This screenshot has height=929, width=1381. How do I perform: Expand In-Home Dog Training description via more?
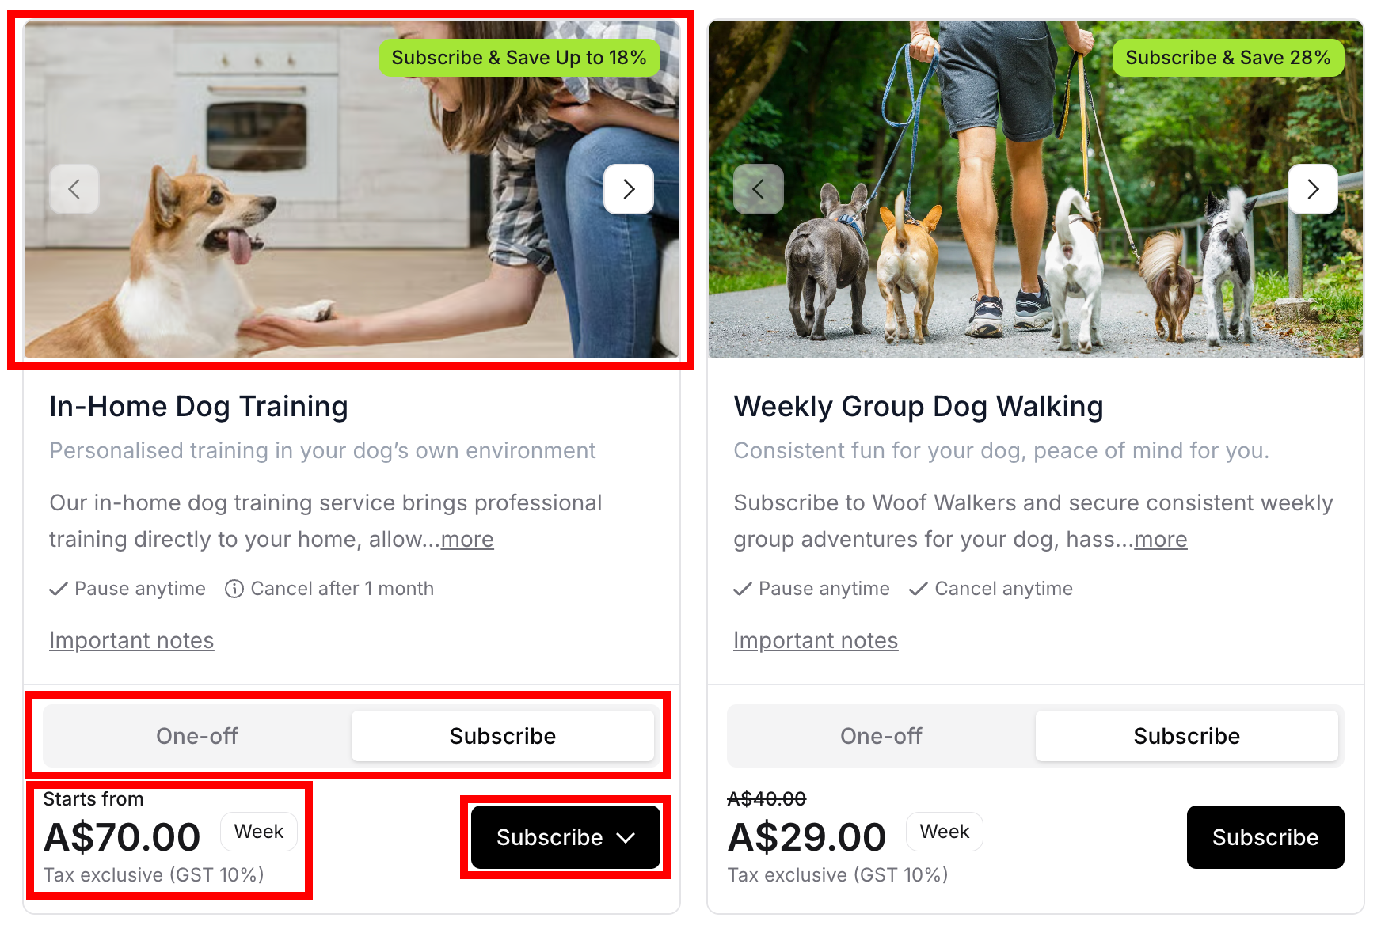click(x=467, y=540)
